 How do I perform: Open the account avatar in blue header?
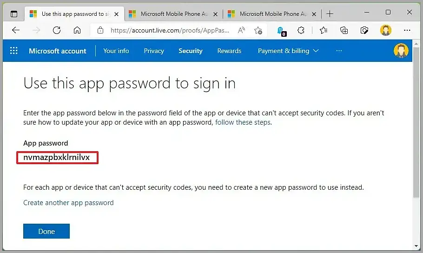coord(401,51)
